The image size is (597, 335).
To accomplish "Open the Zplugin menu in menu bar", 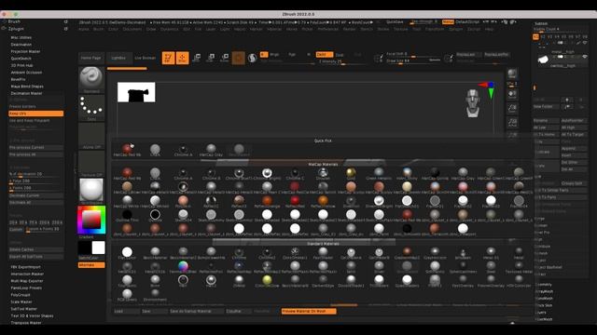I will (x=455, y=29).
